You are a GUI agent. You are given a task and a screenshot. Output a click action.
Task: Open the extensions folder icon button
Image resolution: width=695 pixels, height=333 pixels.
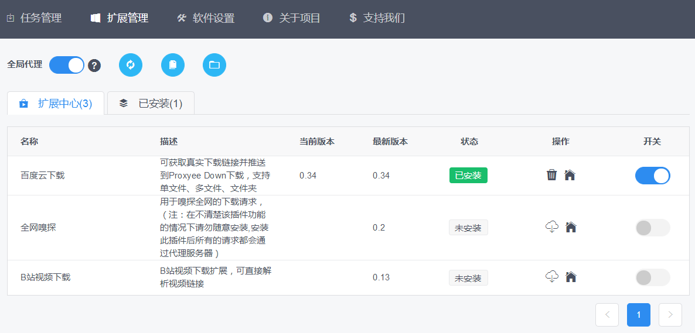coord(214,65)
